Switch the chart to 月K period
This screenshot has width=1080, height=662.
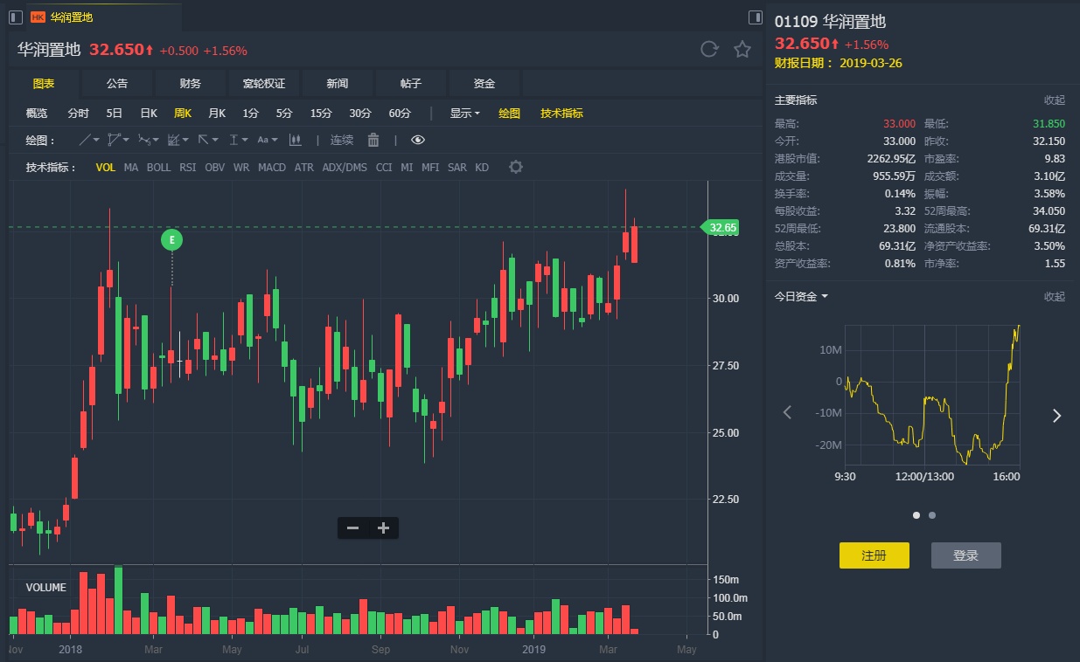217,113
